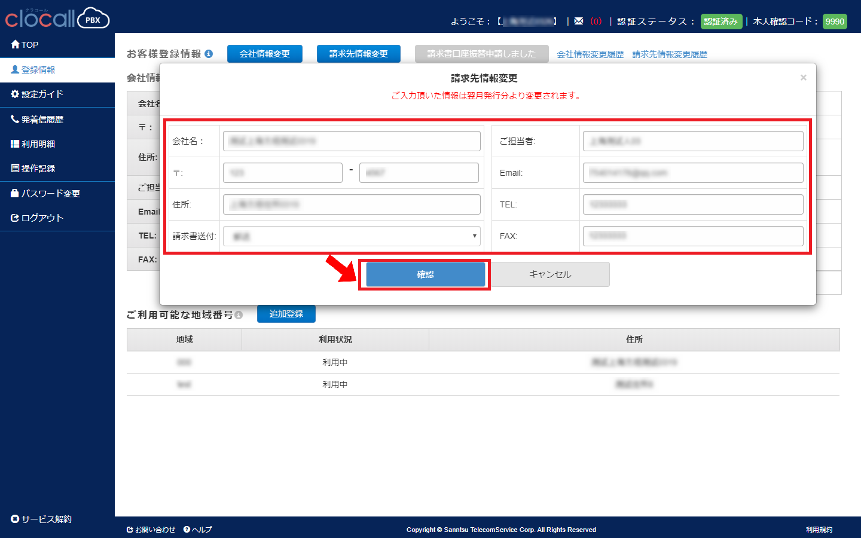Select 登録情報 in the sidebar

point(33,70)
